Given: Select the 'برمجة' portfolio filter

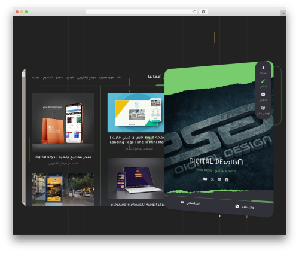Looking at the screenshot, I should [x=36, y=77].
